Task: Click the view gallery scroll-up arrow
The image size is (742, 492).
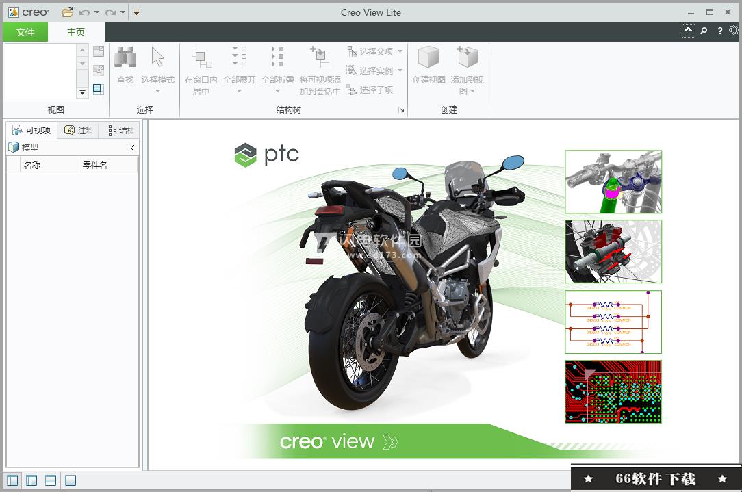Action: [82, 50]
